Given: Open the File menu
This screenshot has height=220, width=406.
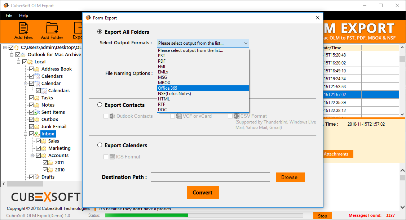Looking at the screenshot, I should 9,15.
